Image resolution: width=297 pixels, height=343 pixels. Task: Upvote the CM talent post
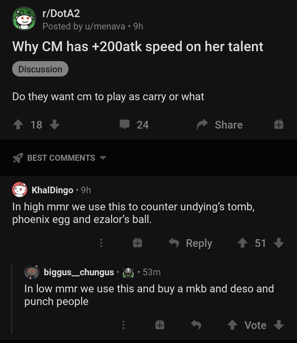18,125
